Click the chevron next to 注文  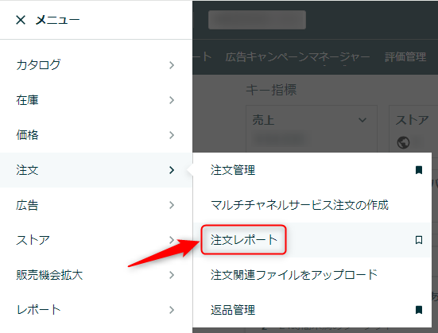point(172,170)
